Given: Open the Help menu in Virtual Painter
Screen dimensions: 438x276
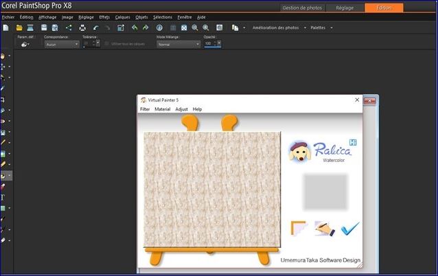Looking at the screenshot, I should (x=197, y=109).
